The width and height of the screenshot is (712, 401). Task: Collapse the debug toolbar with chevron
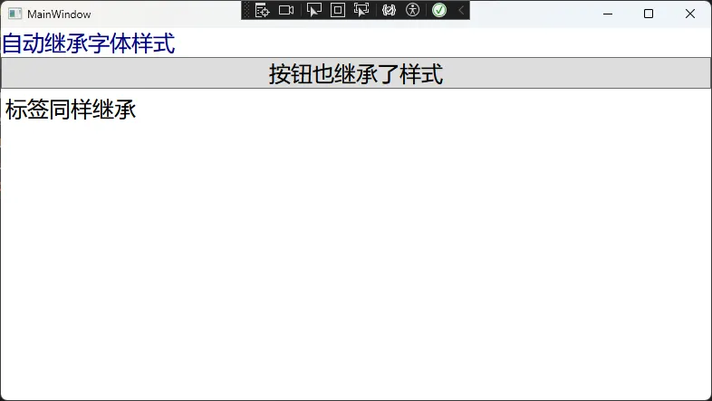pos(460,10)
